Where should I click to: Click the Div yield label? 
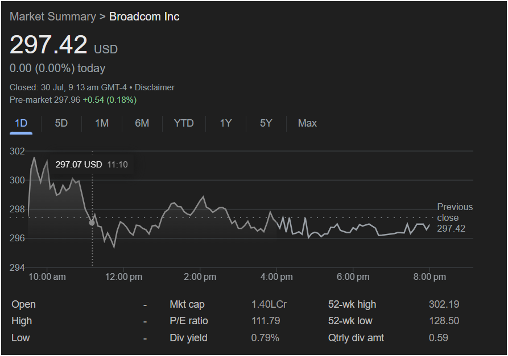point(188,338)
